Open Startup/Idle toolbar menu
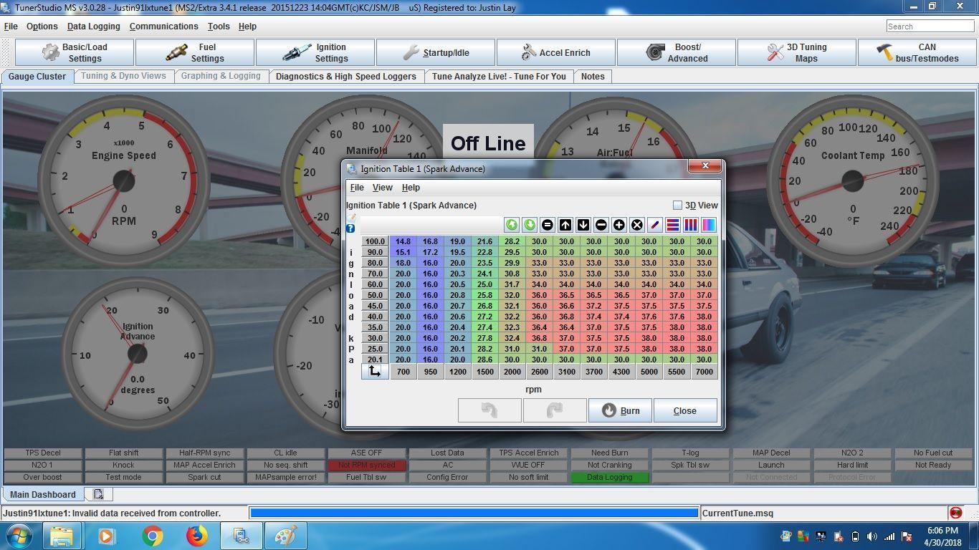 (436, 52)
